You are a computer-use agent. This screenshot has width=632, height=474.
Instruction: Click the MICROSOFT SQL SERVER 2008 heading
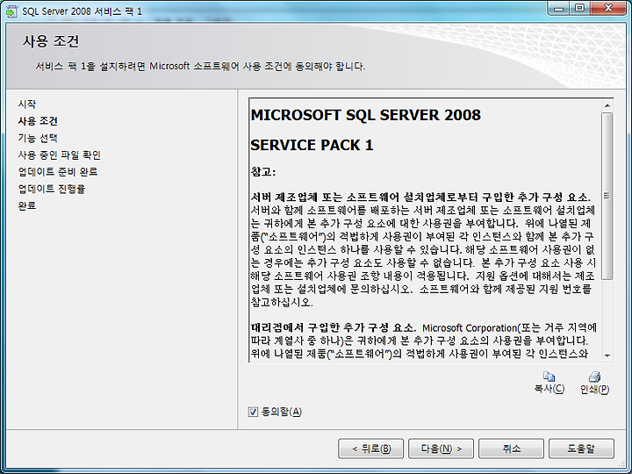pyautogui.click(x=365, y=115)
